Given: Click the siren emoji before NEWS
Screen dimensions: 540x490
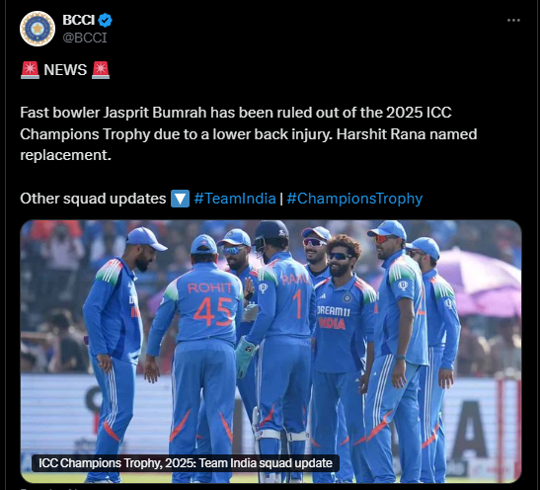Looking at the screenshot, I should coord(30,70).
